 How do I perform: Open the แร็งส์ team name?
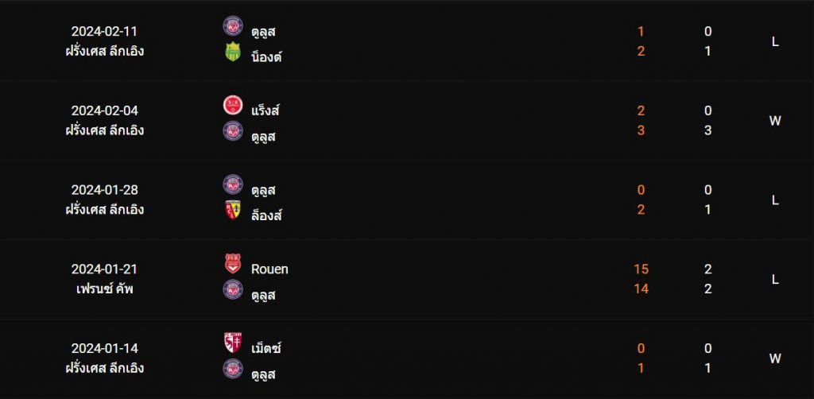tap(266, 110)
